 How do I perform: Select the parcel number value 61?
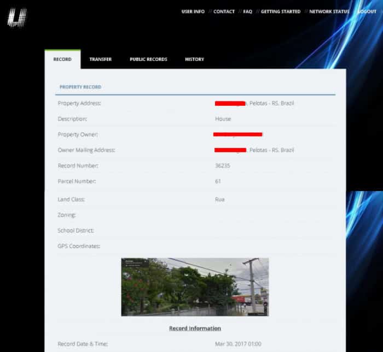tap(218, 181)
